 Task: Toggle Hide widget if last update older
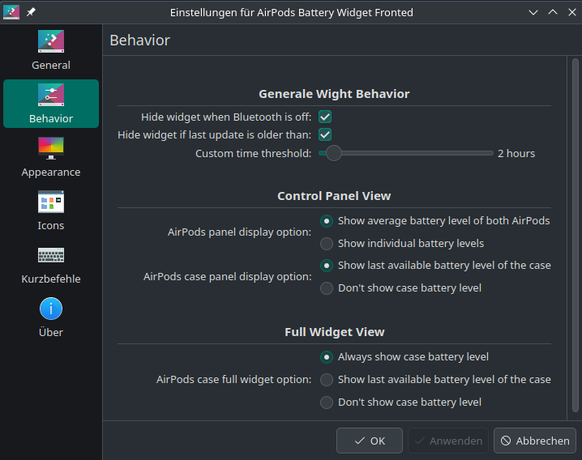(x=325, y=134)
